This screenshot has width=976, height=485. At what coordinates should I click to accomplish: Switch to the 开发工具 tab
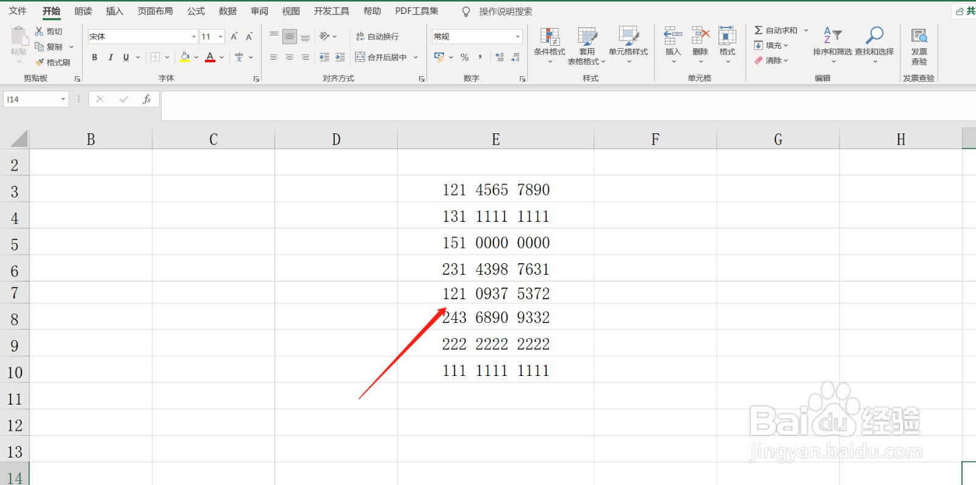click(331, 11)
